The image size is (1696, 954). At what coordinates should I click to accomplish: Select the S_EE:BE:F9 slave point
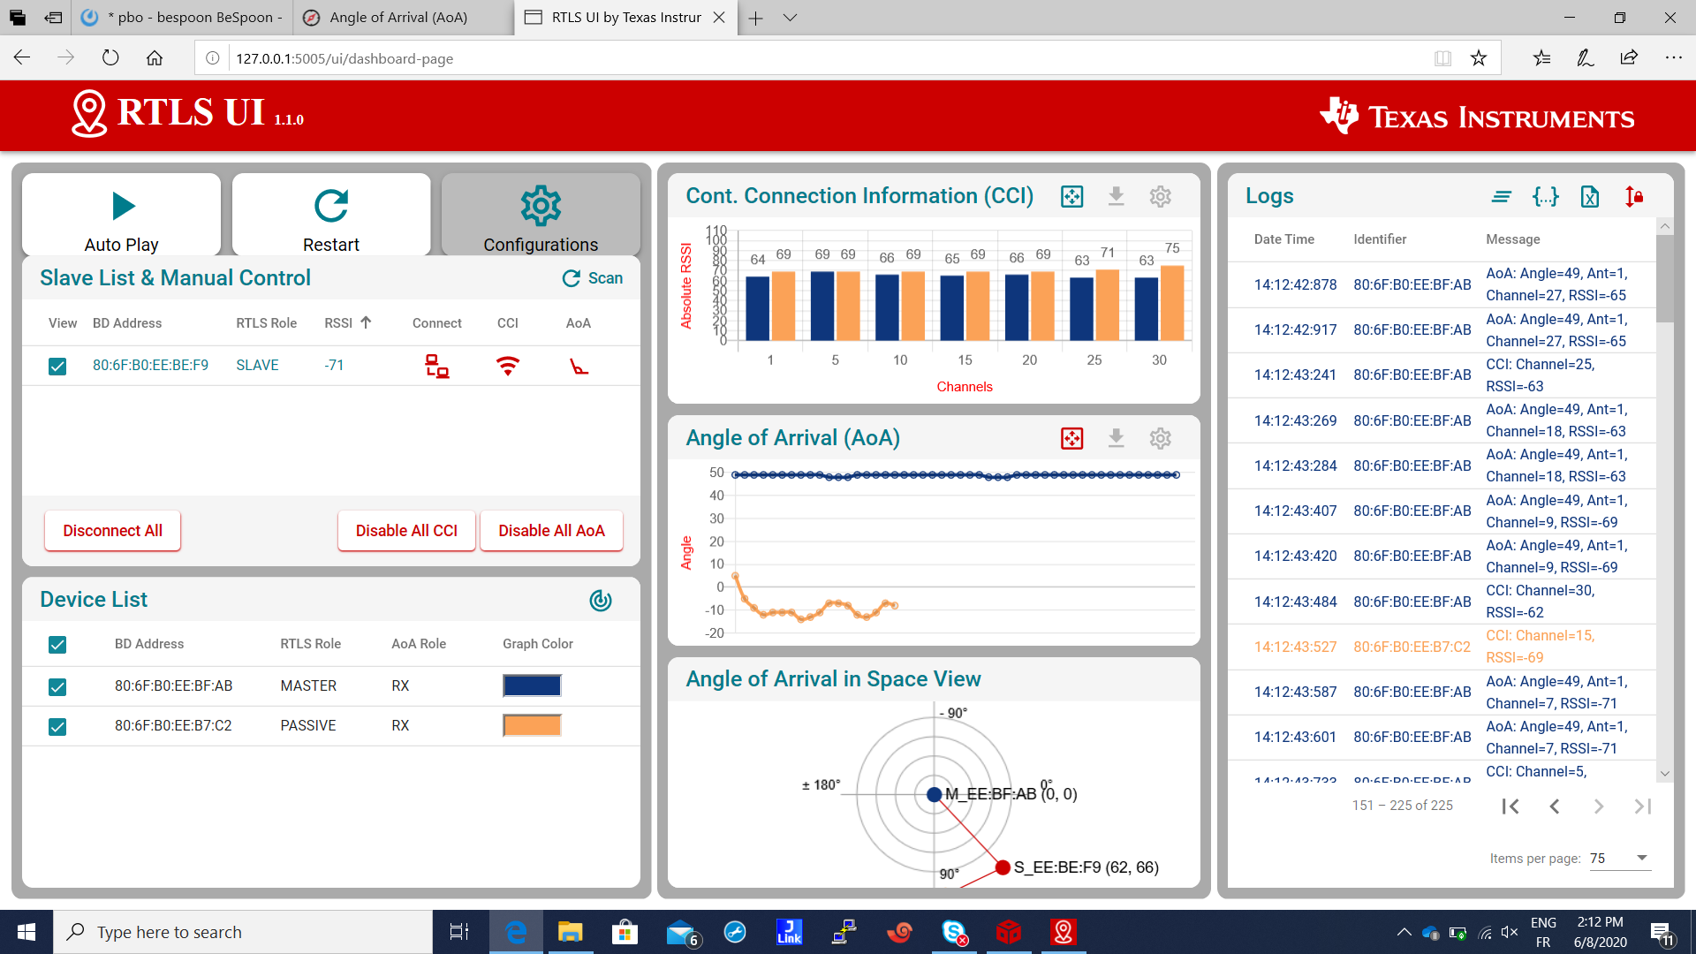(1003, 867)
